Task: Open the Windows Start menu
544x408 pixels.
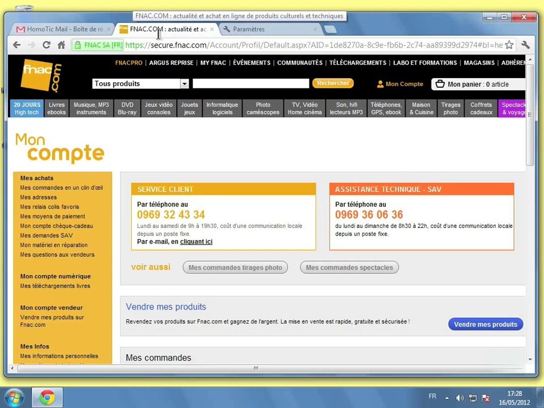Action: 13,397
